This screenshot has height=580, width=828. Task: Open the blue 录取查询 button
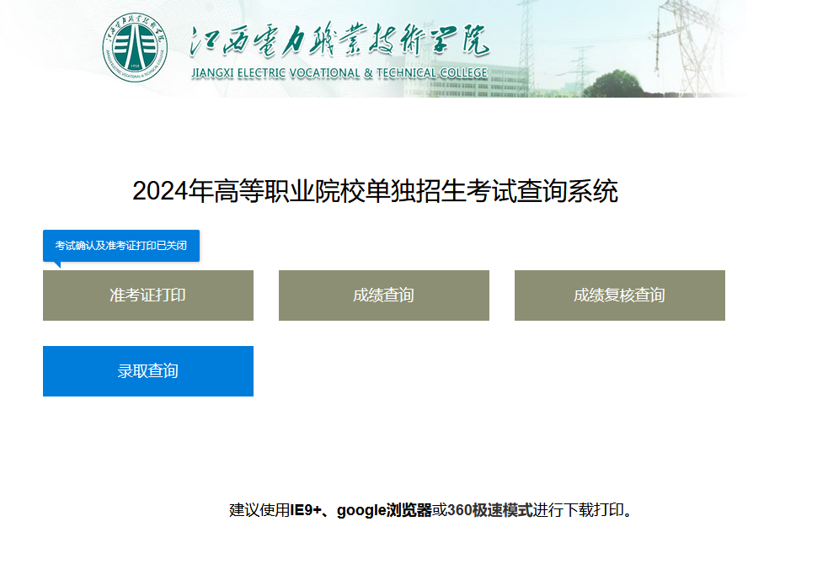[148, 371]
